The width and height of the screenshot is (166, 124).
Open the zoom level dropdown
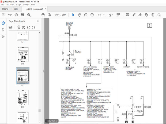[104, 15]
